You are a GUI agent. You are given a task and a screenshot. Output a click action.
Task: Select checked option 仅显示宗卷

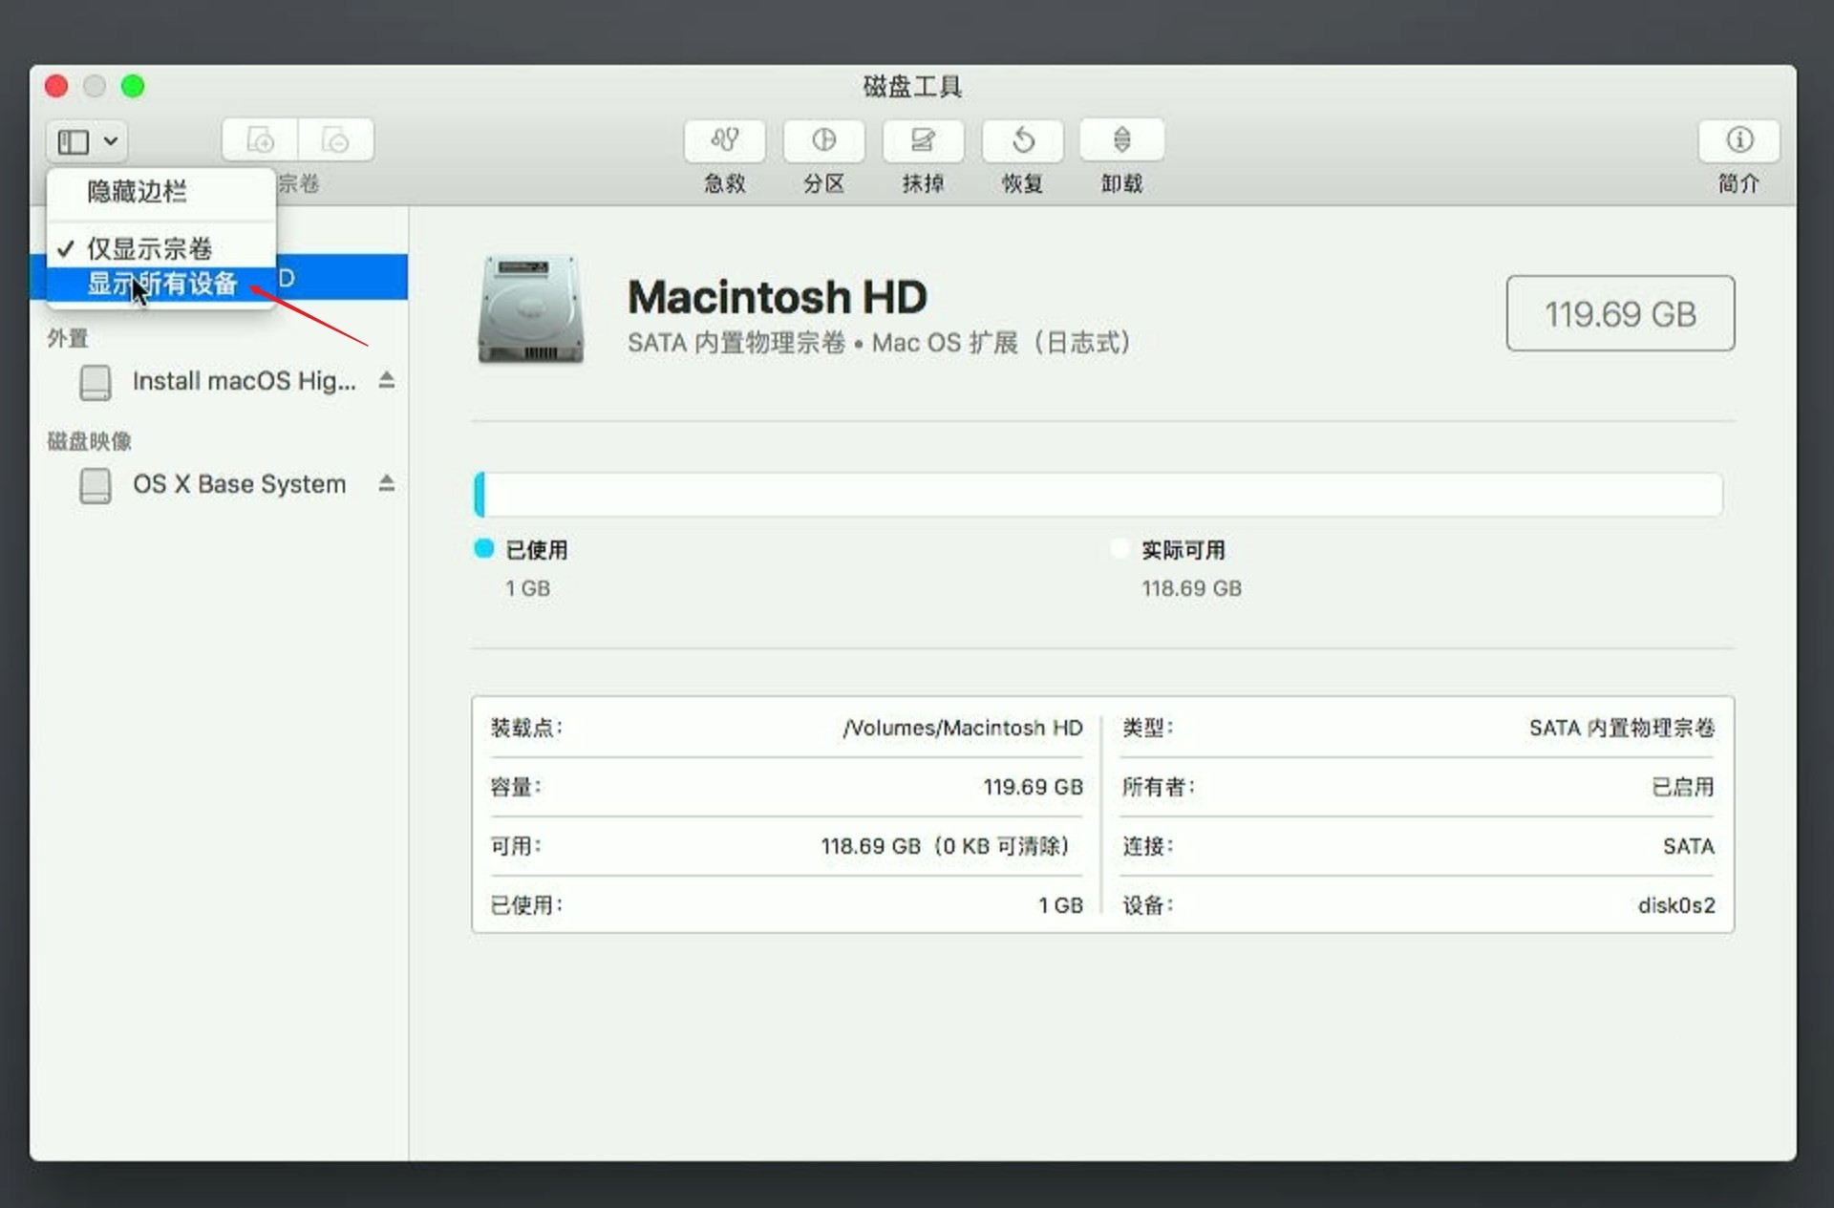150,248
